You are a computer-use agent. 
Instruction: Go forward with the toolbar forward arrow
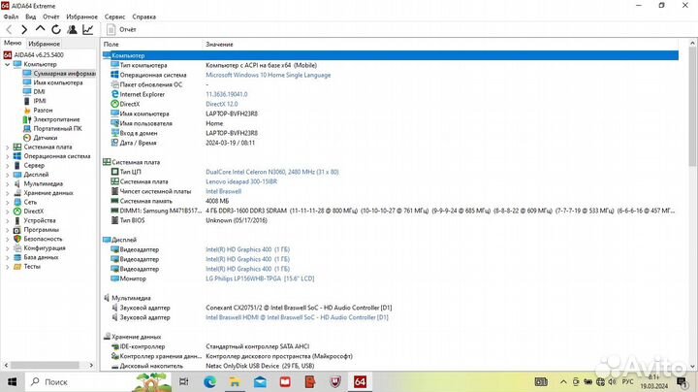point(24,30)
